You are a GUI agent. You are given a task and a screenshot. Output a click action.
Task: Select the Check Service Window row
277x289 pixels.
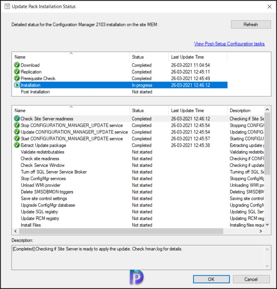[138, 165]
